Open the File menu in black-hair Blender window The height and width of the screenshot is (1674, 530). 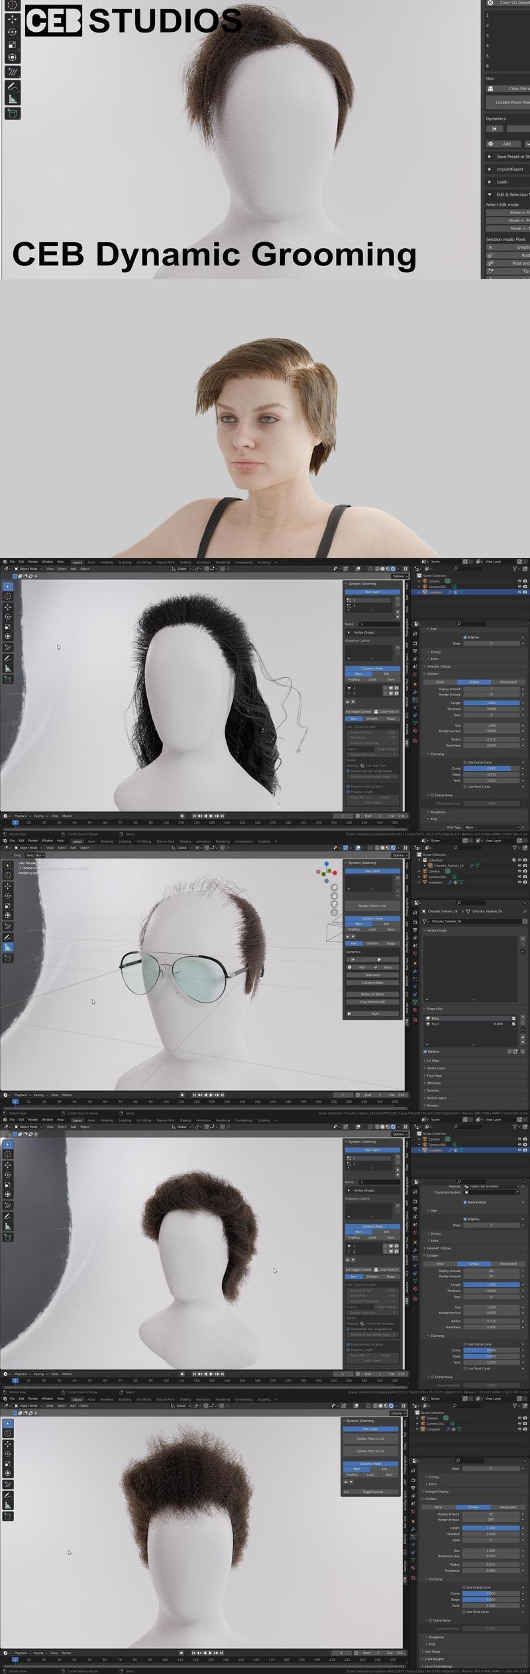pyautogui.click(x=12, y=562)
